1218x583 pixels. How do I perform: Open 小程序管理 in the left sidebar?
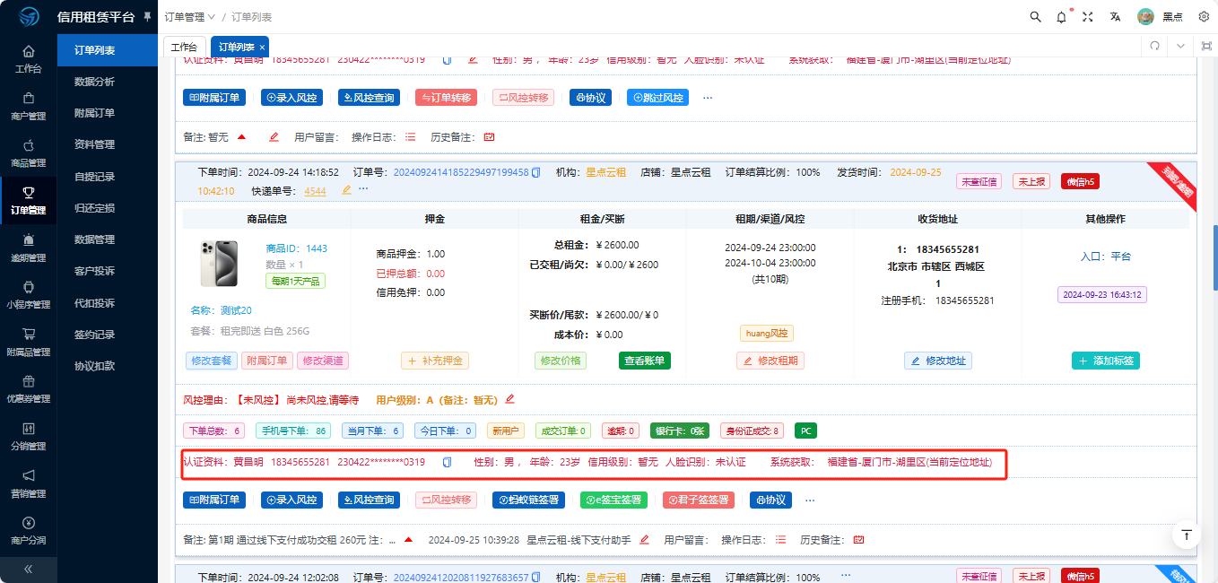[x=28, y=294]
